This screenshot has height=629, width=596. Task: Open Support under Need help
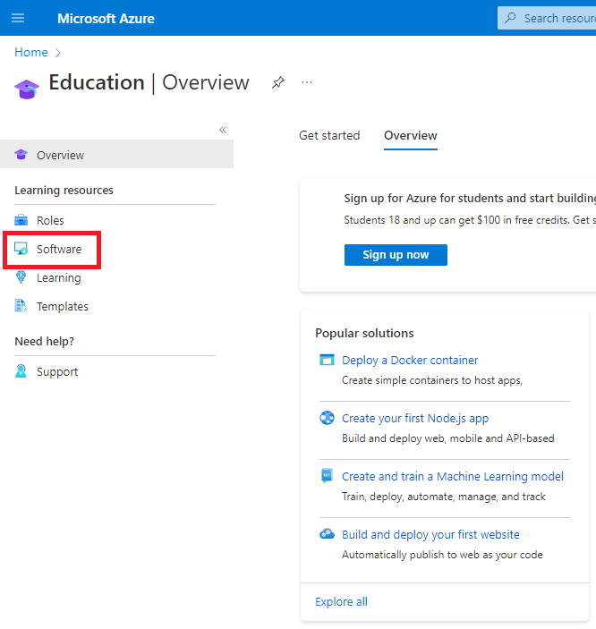(57, 372)
